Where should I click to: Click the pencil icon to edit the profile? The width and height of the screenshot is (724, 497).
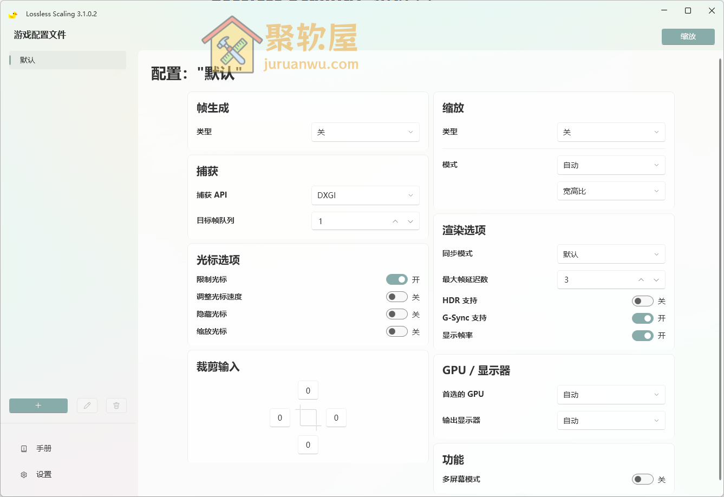87,405
